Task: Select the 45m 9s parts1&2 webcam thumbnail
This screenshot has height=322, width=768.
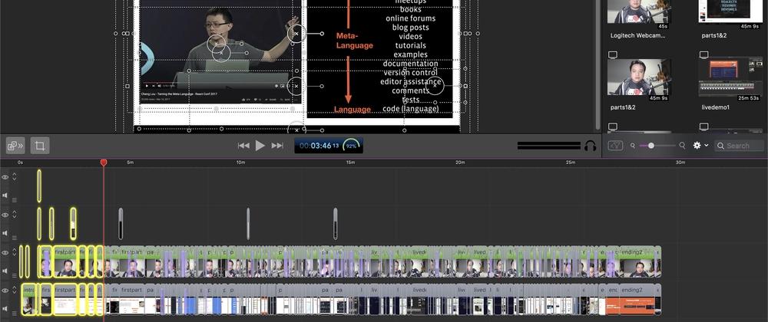Action: click(639, 77)
